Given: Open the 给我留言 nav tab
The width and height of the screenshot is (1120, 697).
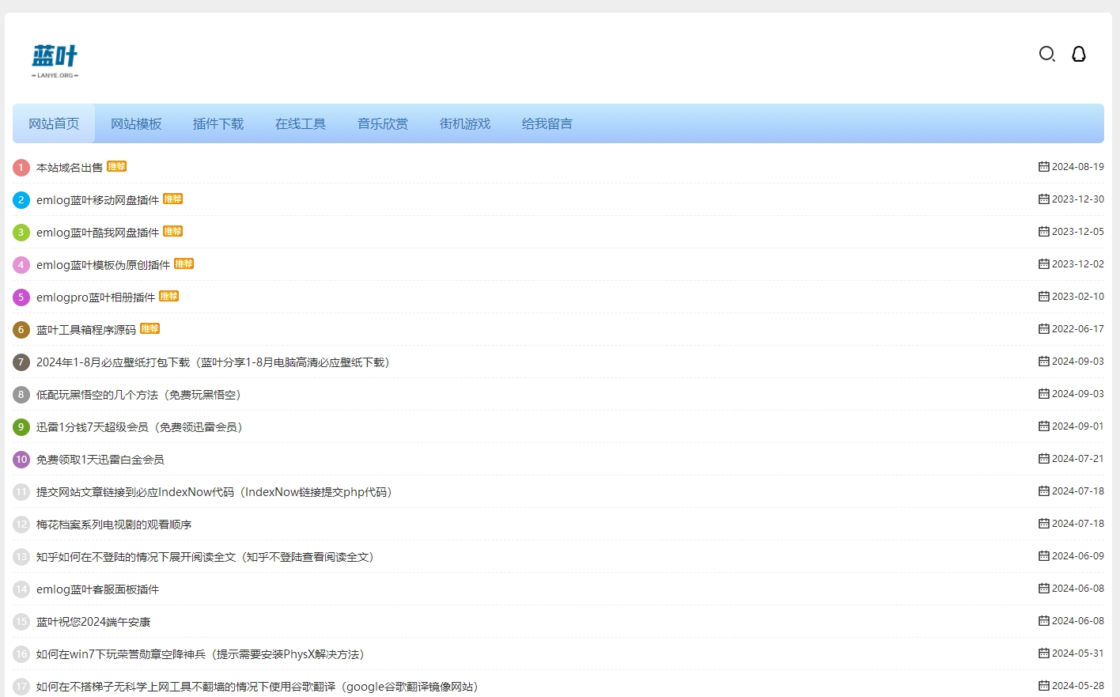Looking at the screenshot, I should click(x=547, y=123).
